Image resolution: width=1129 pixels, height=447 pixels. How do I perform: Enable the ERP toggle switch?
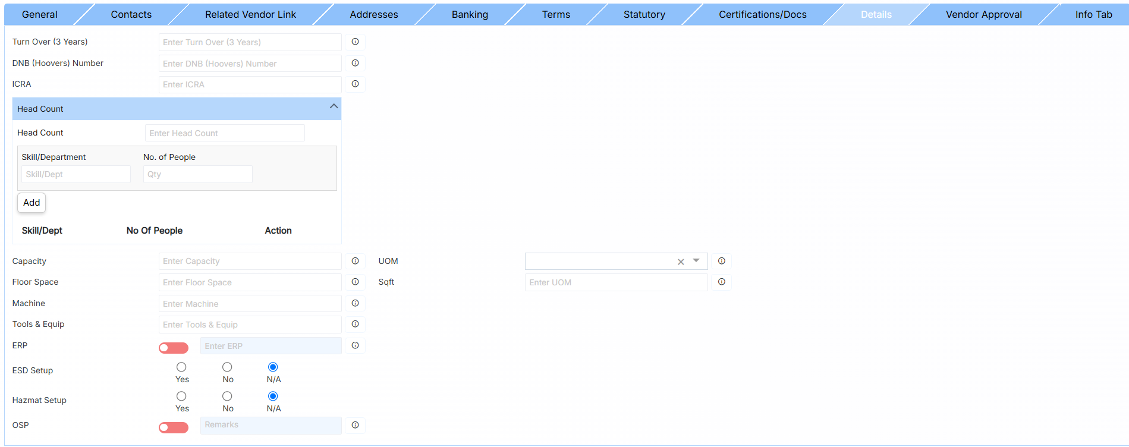coord(173,348)
